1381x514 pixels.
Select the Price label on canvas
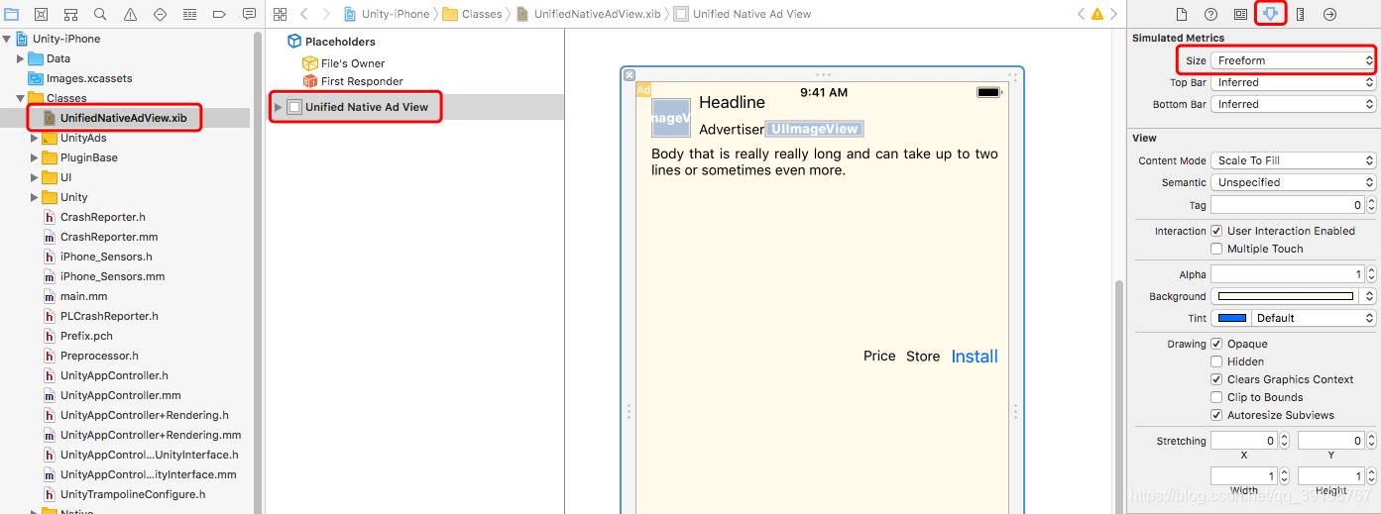pyautogui.click(x=879, y=356)
